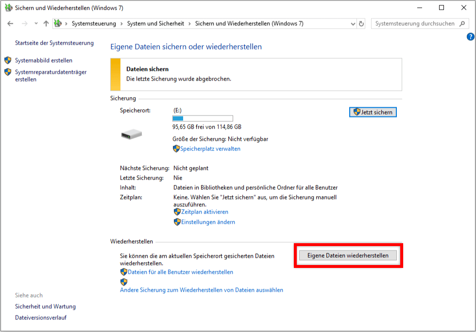Click the control panel icon in address bar
Screen dimensions: 476x332
pos(58,23)
